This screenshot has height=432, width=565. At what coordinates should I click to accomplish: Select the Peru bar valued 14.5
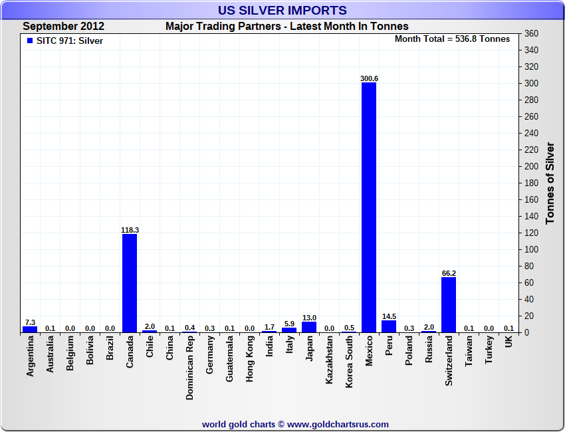coord(389,326)
